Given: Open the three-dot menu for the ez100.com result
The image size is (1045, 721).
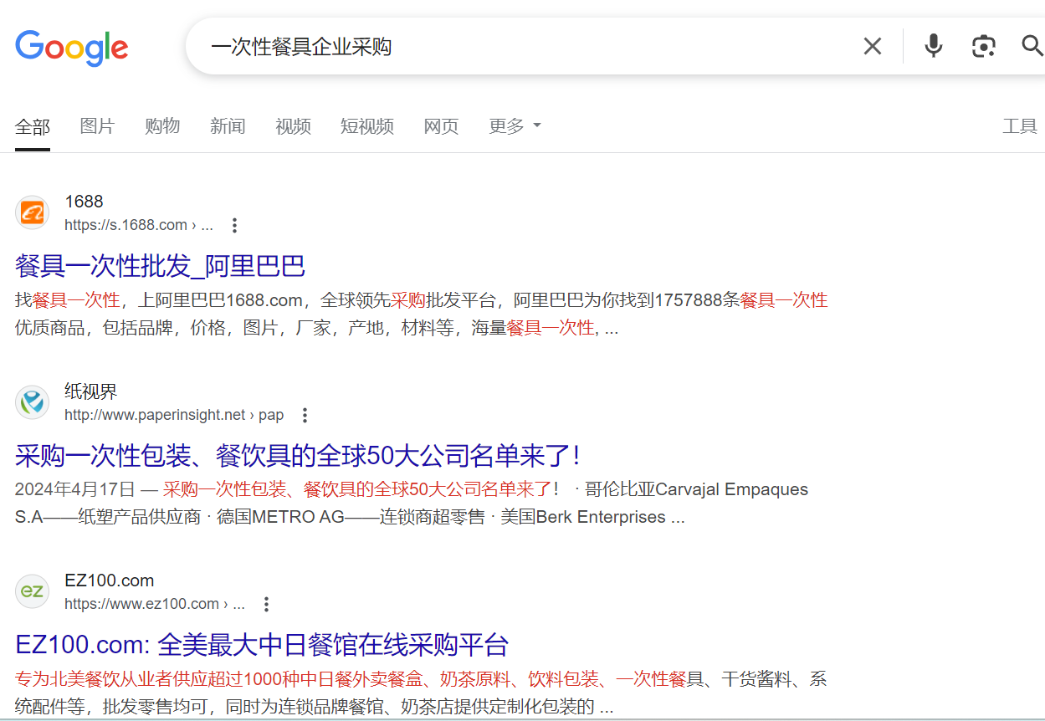Looking at the screenshot, I should [x=266, y=604].
